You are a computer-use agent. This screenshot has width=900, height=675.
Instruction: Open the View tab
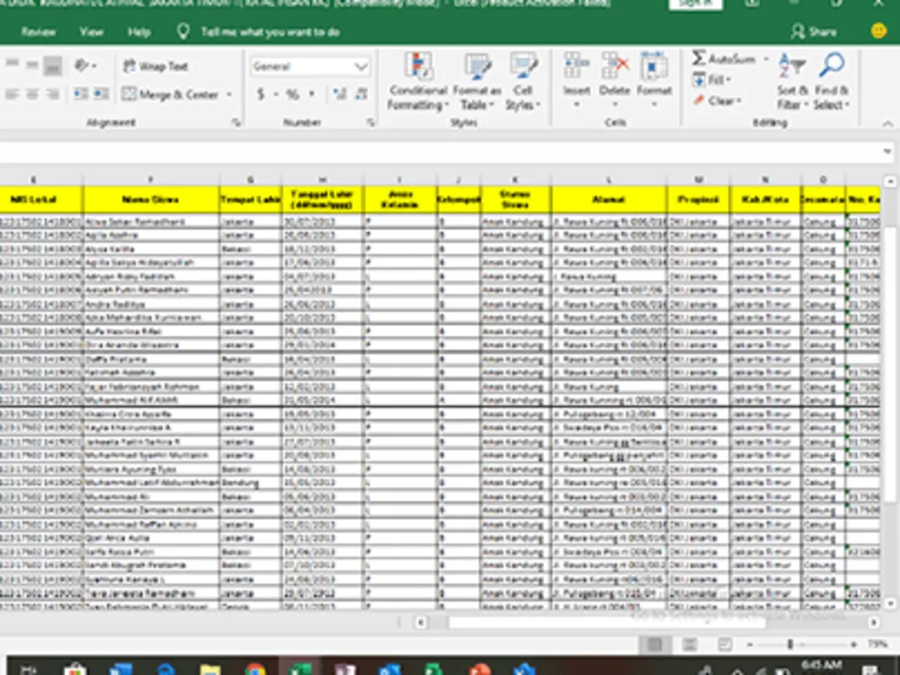[x=91, y=31]
